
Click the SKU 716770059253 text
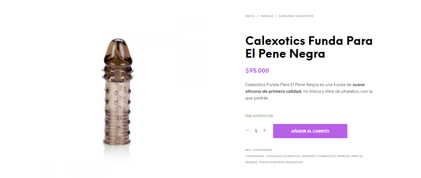pos(259,150)
